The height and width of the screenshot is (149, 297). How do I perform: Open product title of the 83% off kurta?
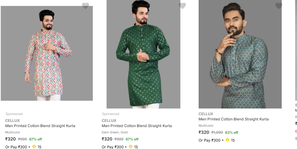coord(233,119)
